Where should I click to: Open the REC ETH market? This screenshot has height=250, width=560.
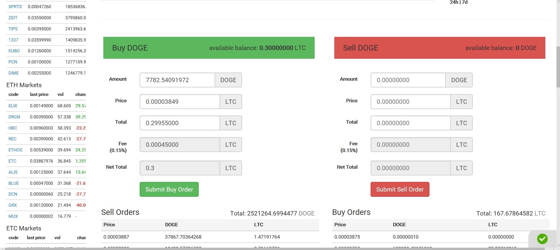12,139
